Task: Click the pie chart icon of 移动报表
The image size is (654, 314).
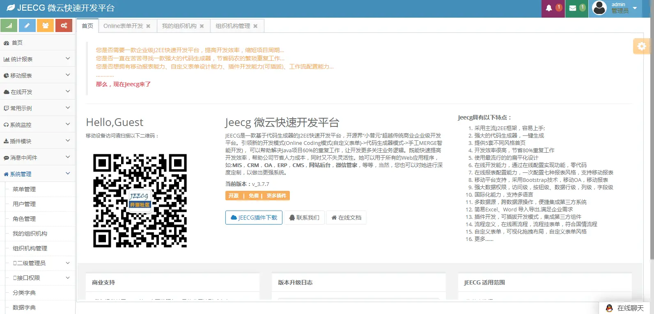Action: (x=6, y=76)
